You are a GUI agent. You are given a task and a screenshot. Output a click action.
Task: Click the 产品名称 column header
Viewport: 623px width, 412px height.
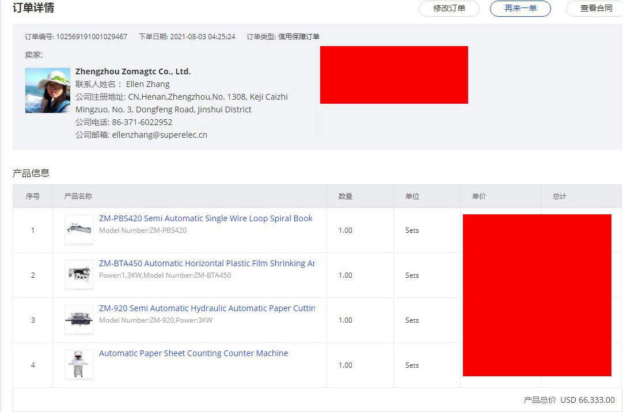tap(78, 196)
